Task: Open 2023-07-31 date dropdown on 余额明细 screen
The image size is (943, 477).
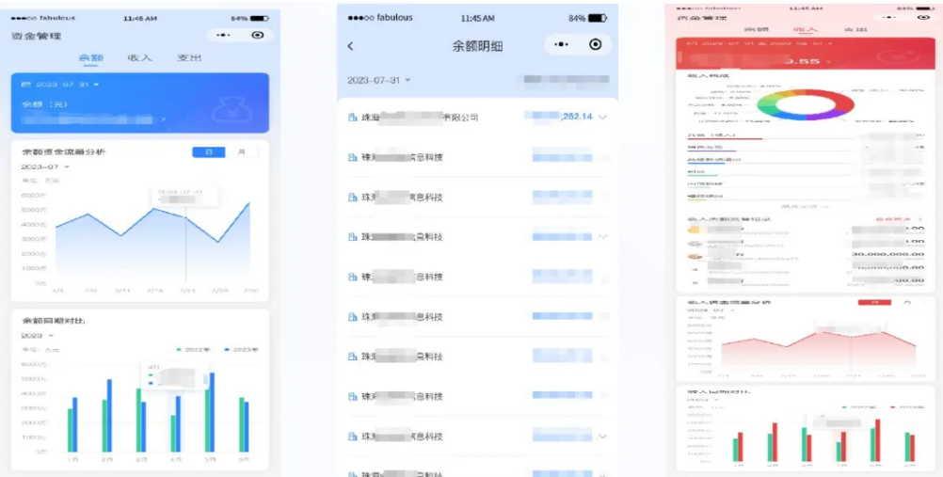Action: pyautogui.click(x=378, y=80)
